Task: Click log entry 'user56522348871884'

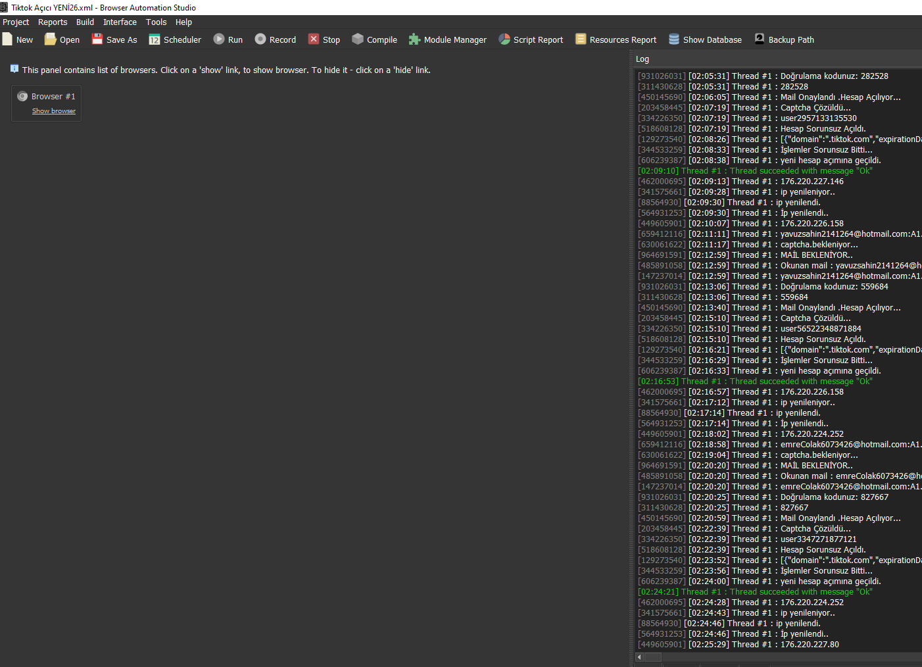Action: [750, 329]
